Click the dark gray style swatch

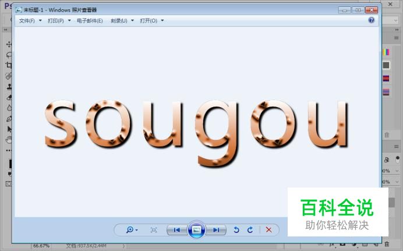[386, 65]
